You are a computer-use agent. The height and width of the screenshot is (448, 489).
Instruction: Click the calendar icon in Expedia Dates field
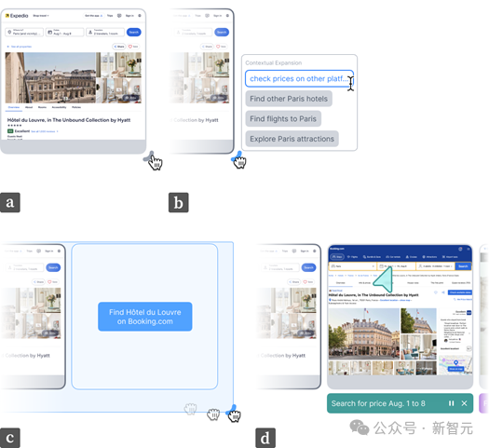coord(50,32)
